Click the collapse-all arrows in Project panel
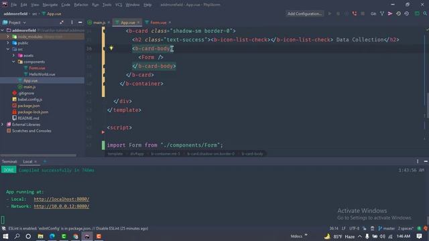 (x=62, y=22)
